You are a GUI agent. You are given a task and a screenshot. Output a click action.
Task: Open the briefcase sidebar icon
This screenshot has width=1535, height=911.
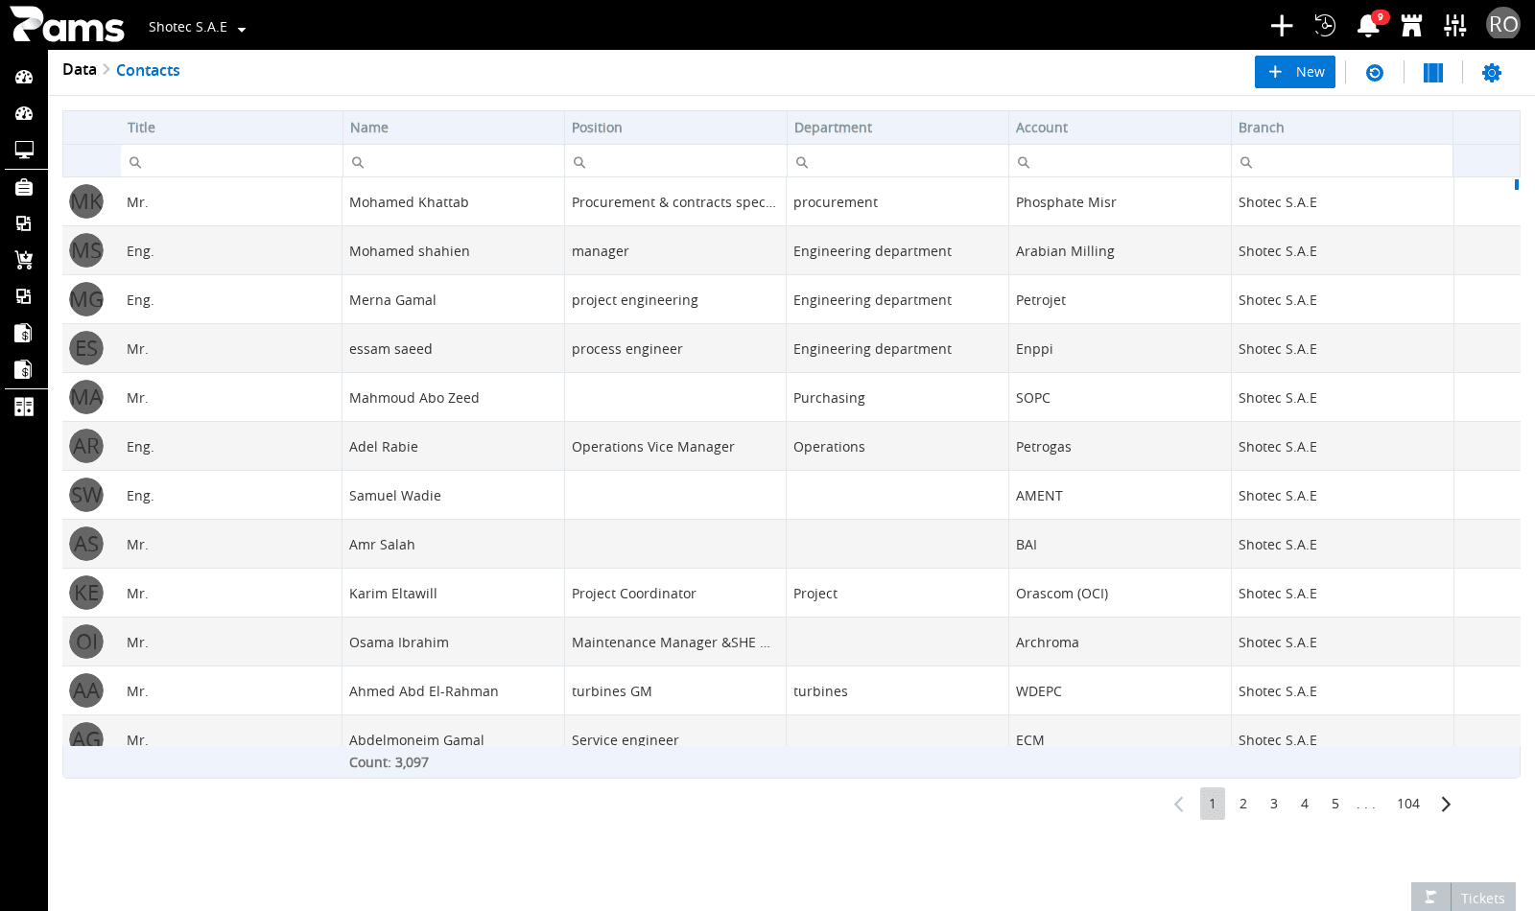click(24, 187)
